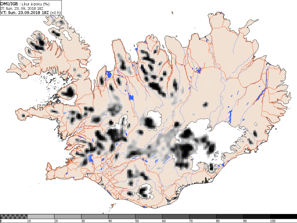Screen dimensions: 297x223
Task: Click the 'Líkur á þoku (%)' label
Action: 35,4
